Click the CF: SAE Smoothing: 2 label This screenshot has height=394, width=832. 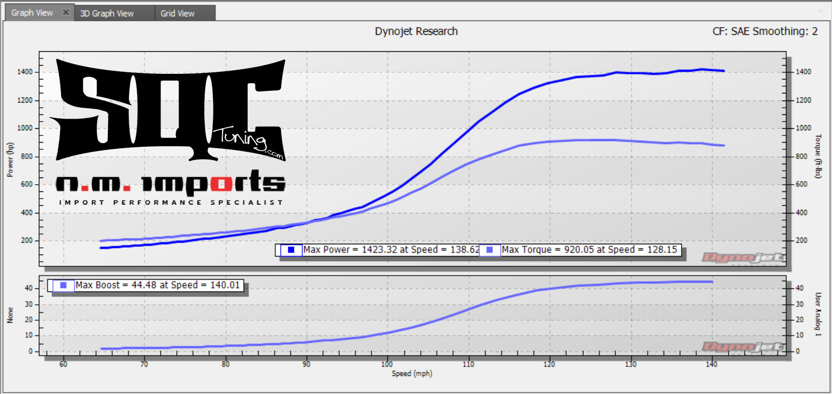pos(765,31)
